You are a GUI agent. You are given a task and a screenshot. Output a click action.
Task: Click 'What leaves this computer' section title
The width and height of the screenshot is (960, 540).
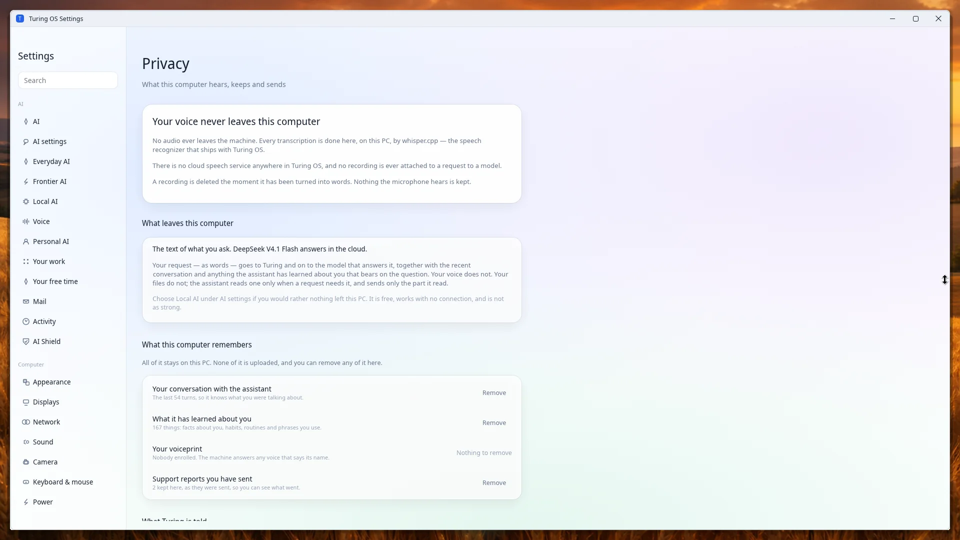pos(187,223)
